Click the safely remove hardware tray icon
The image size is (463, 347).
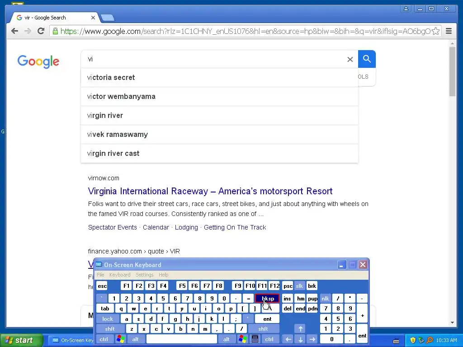pyautogui.click(x=421, y=340)
